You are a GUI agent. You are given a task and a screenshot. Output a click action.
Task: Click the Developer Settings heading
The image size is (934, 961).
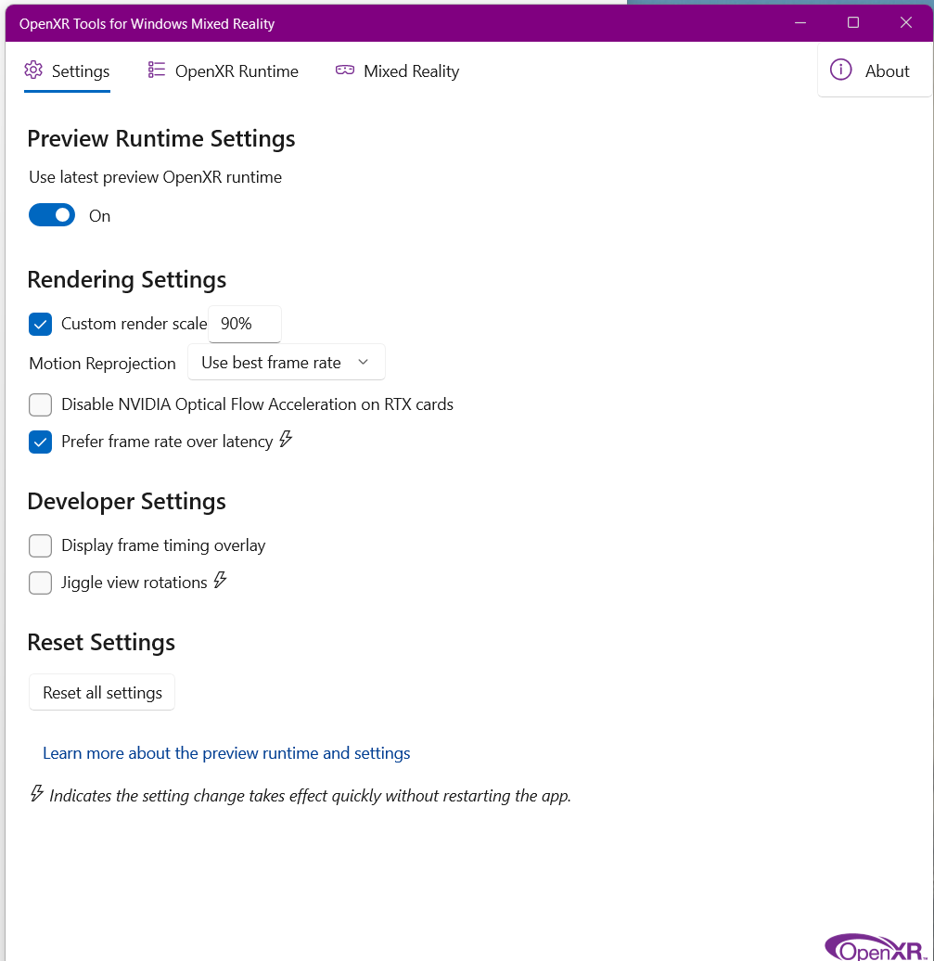(x=127, y=501)
